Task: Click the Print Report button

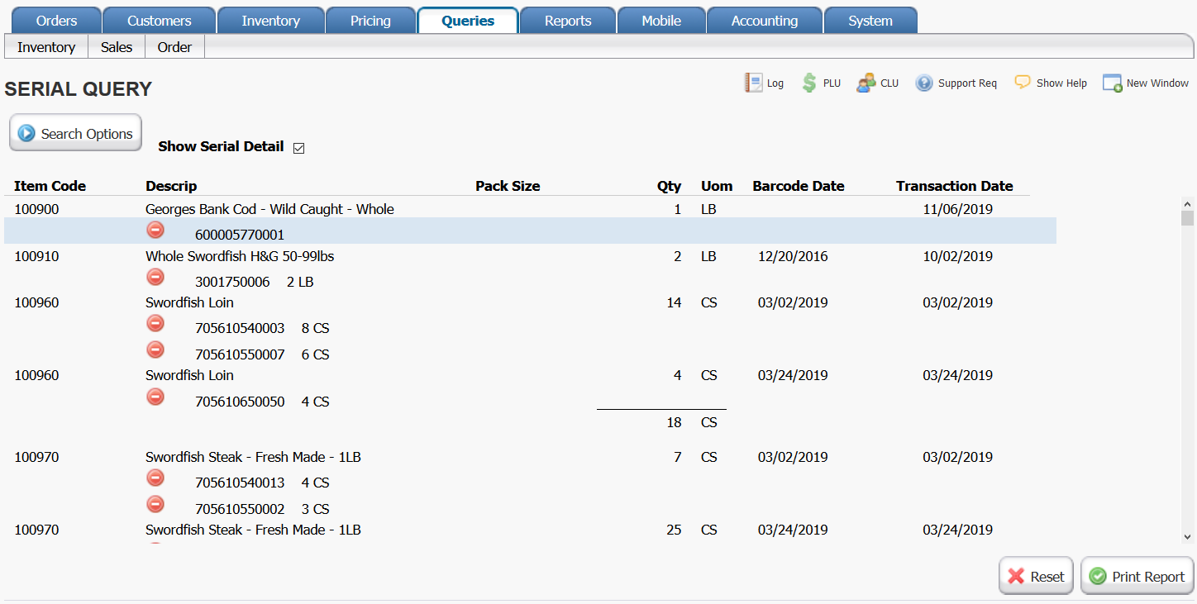Action: coord(1137,576)
